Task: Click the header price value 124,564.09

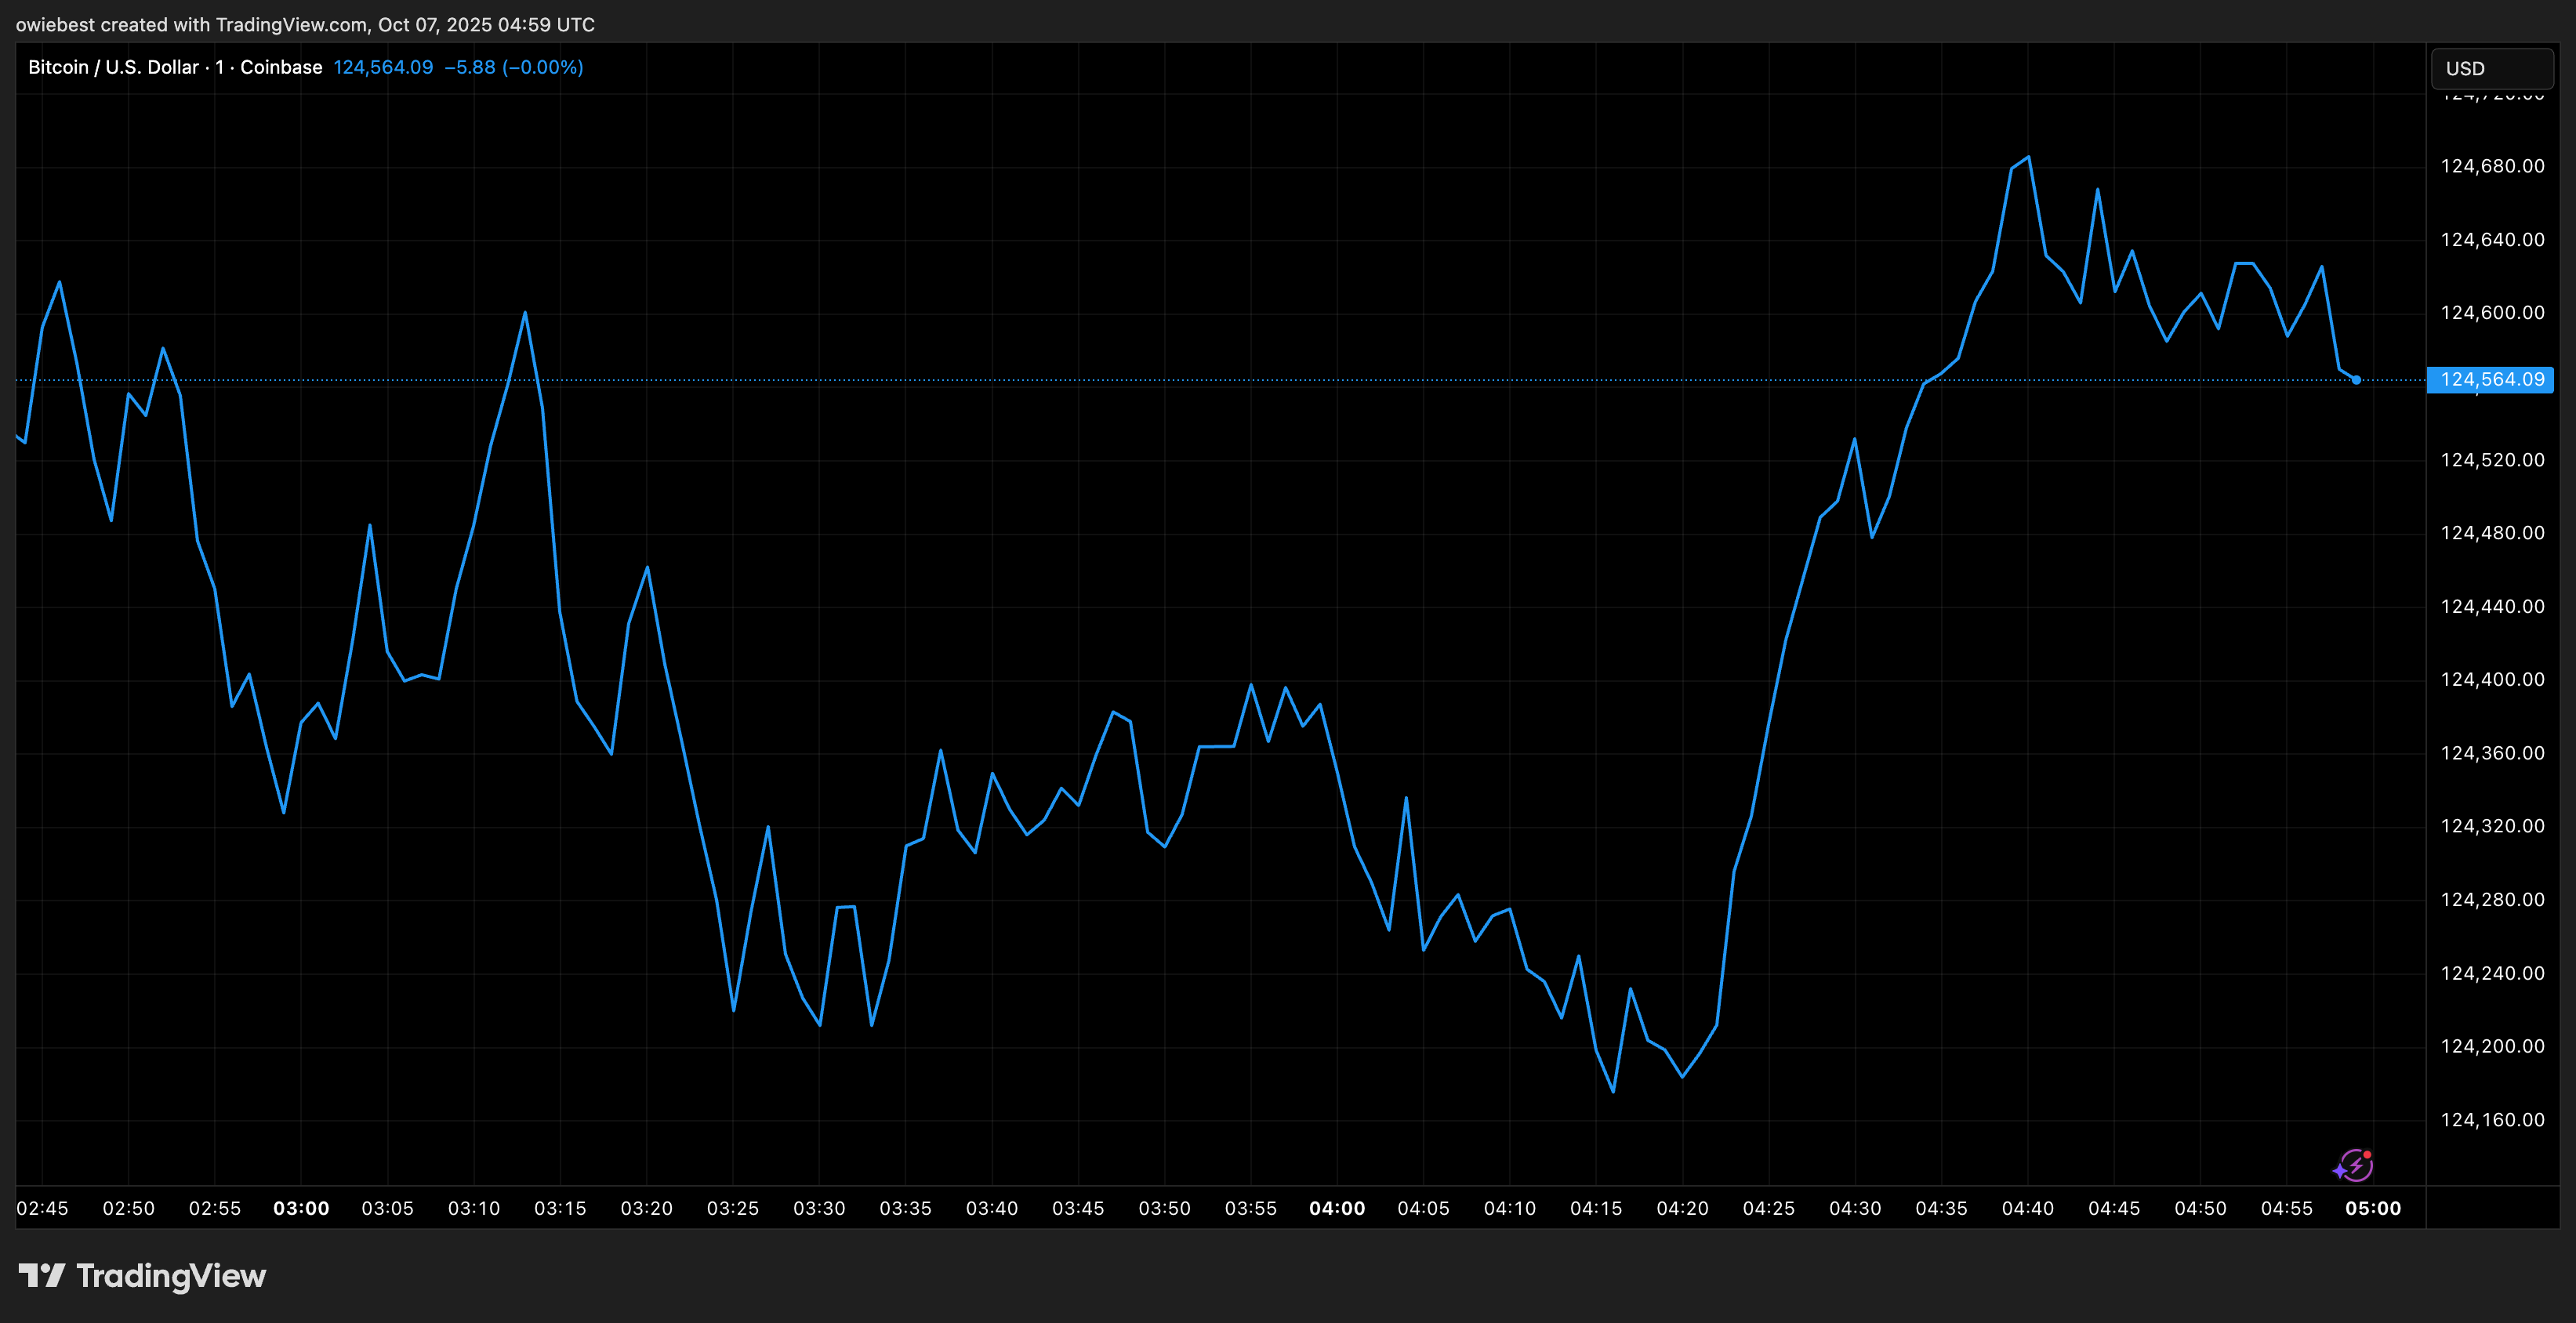Action: click(x=383, y=67)
